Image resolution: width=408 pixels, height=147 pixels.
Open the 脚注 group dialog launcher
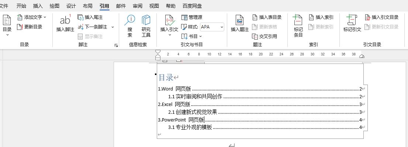tap(116, 45)
